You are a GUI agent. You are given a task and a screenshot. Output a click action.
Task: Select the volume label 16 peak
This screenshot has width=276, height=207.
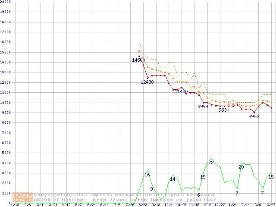147,175
